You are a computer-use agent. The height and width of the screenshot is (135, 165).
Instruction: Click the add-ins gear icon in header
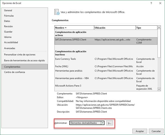(57, 12)
